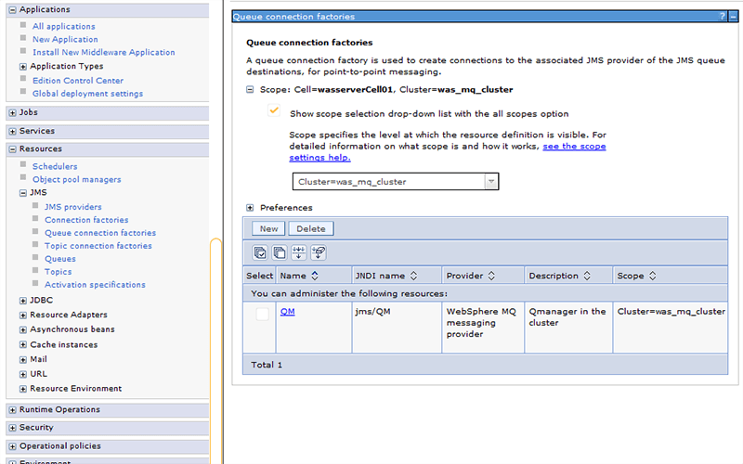Open Global deployment settings link
The image size is (743, 464).
click(x=87, y=94)
